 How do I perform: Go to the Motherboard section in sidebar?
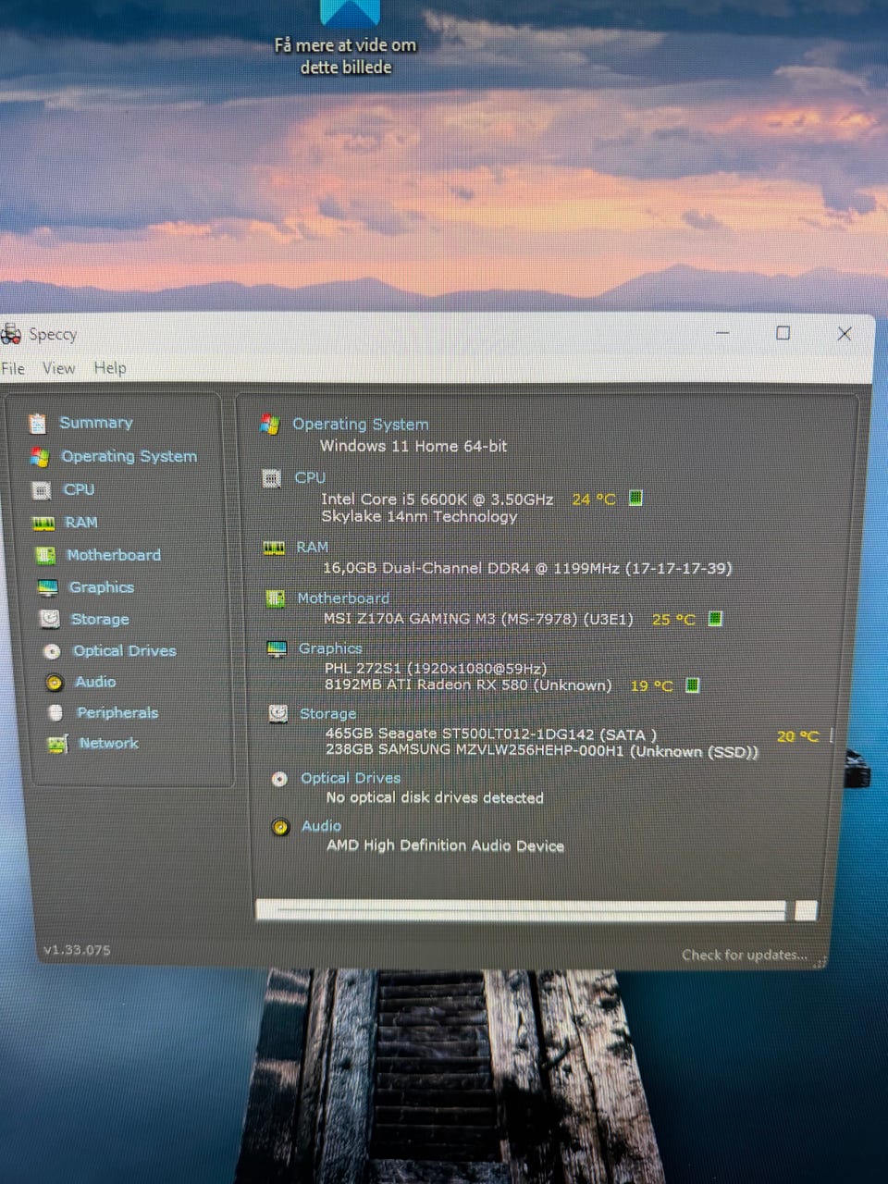pos(114,555)
